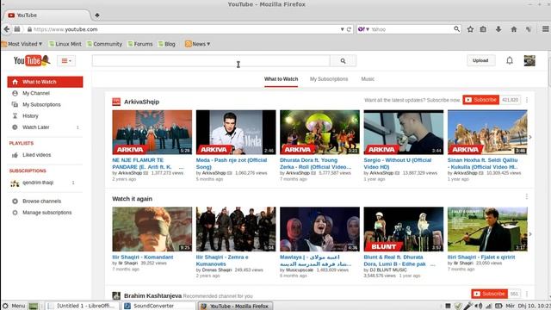Open Ilir Shaqiri - Komandant thumbnail
551x310 pixels.
(x=152, y=229)
